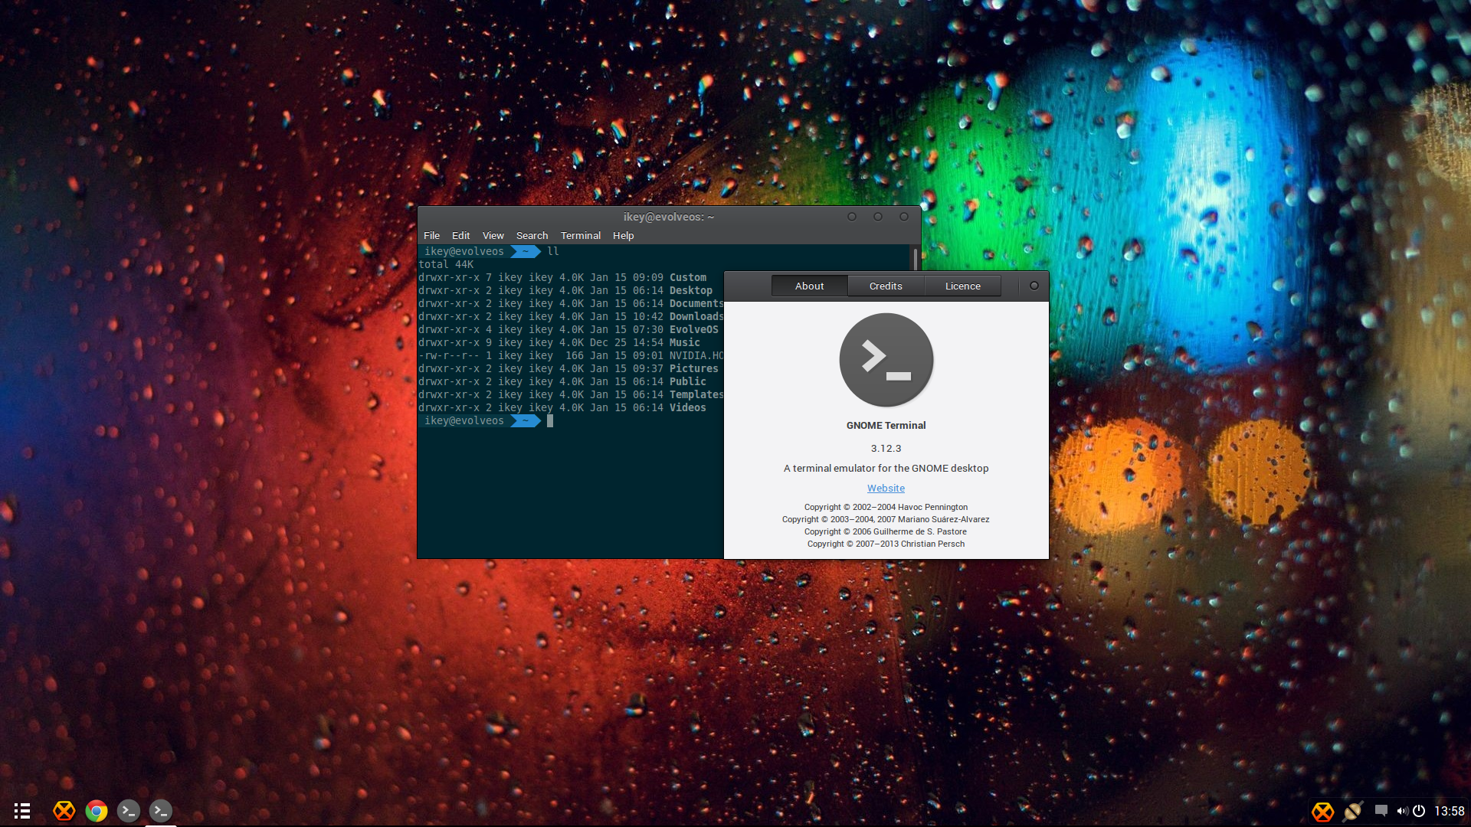The image size is (1471, 827).
Task: Click the 'Desktop' directory entry in listing
Action: [691, 290]
